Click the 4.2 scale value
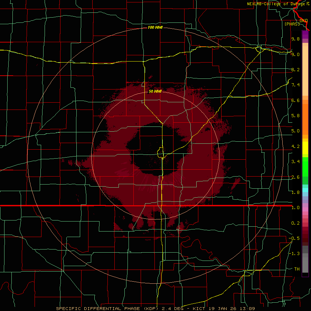Viewport: 311px width, 311px height. click(295, 147)
